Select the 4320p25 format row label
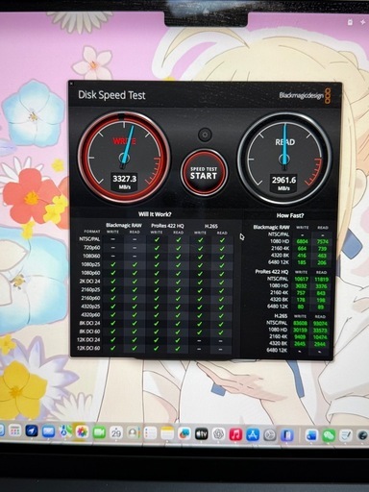The image size is (369, 492). [x=90, y=307]
